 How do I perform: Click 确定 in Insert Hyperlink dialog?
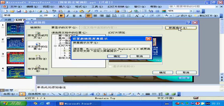pyautogui.click(x=163, y=73)
